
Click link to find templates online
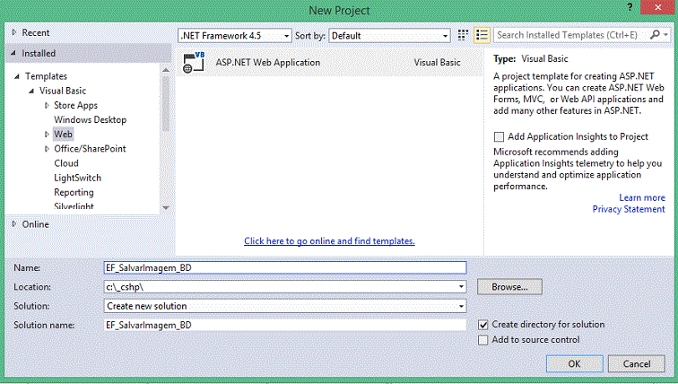pyautogui.click(x=329, y=240)
